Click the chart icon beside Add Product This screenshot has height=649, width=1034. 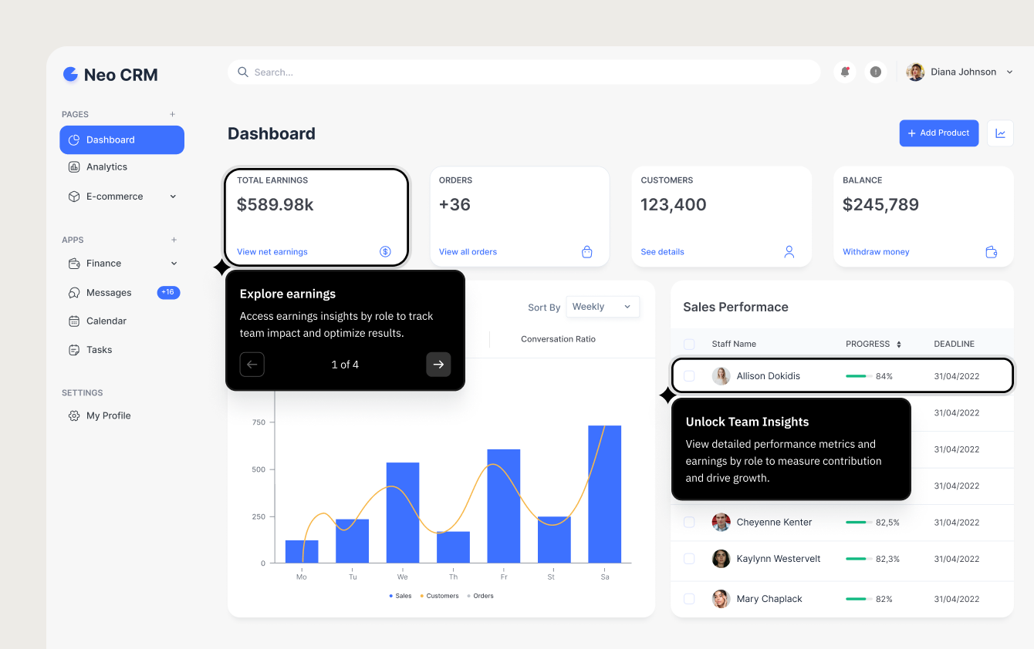point(1000,133)
